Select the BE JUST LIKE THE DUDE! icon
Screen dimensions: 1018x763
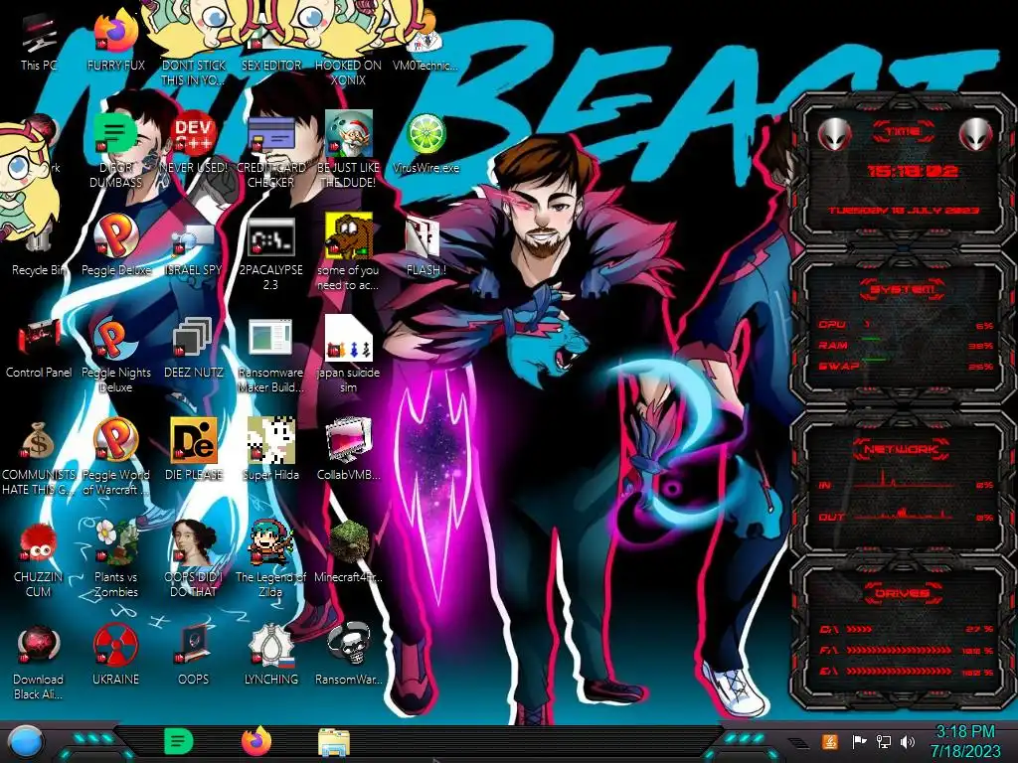click(348, 151)
